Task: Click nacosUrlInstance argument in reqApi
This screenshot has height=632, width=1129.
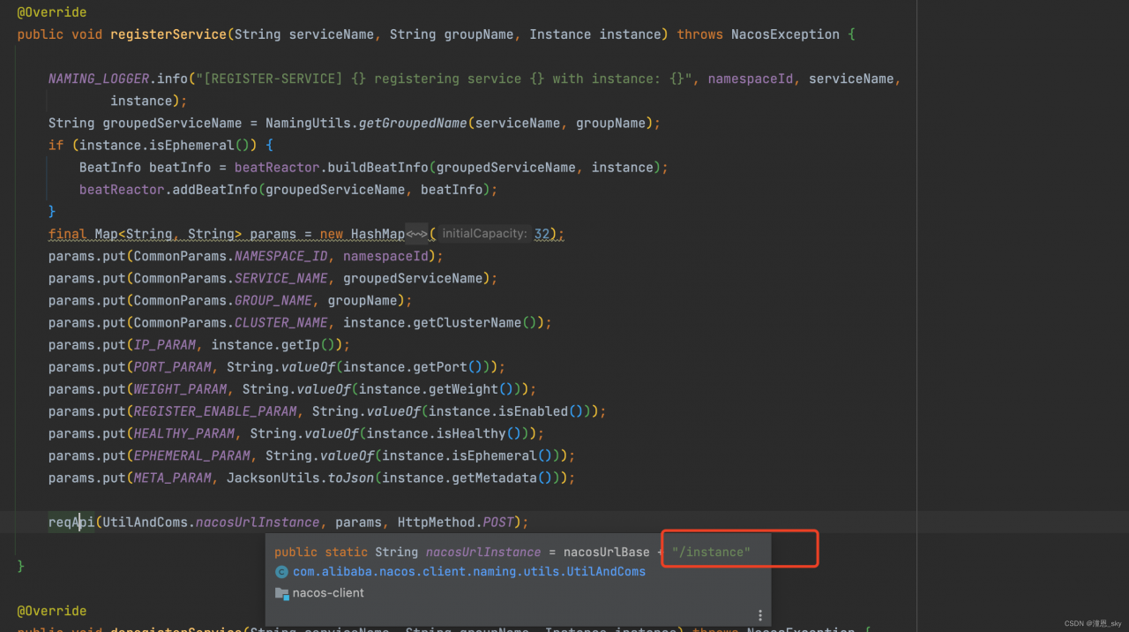Action: click(258, 522)
